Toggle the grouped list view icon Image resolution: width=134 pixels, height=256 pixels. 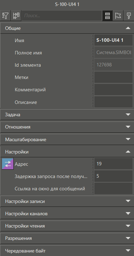107,16
